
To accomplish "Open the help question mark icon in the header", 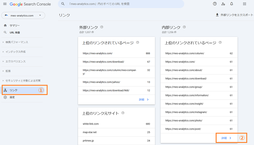I will (215, 4).
